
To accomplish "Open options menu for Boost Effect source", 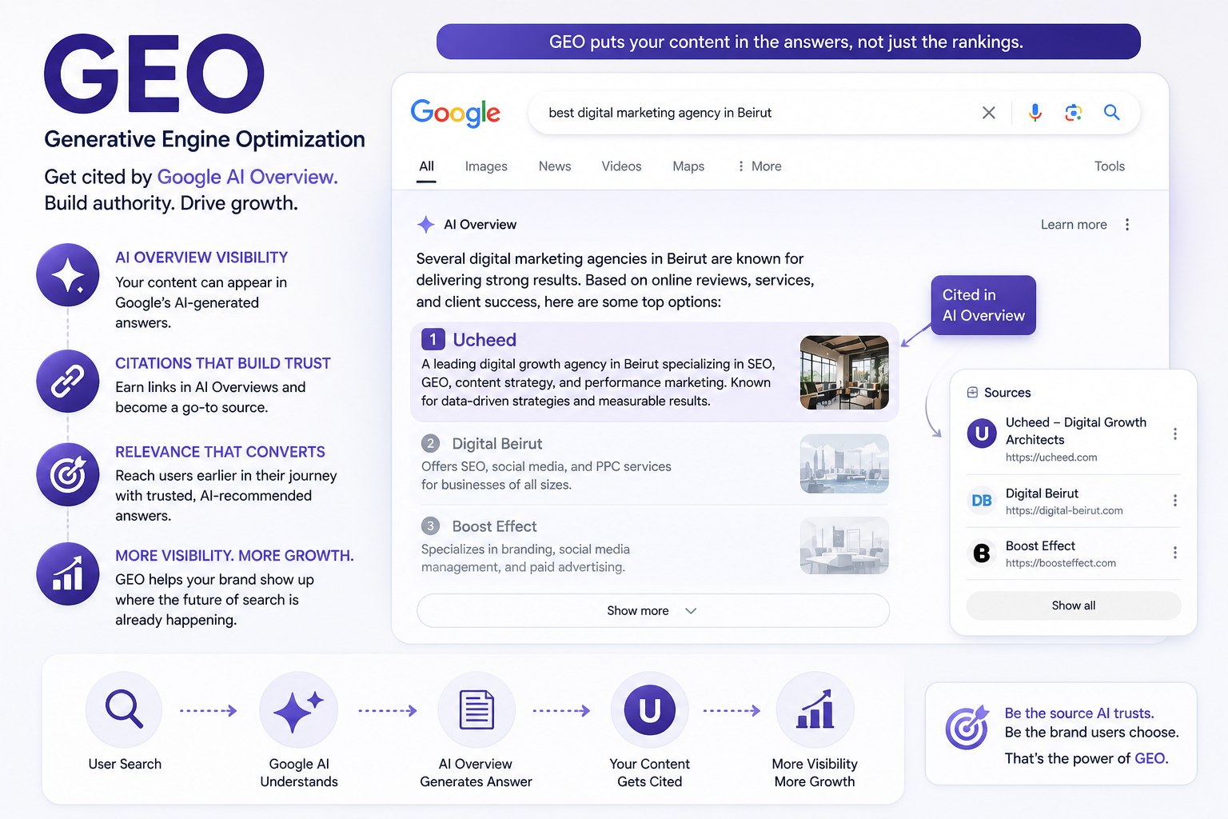I will (x=1175, y=553).
